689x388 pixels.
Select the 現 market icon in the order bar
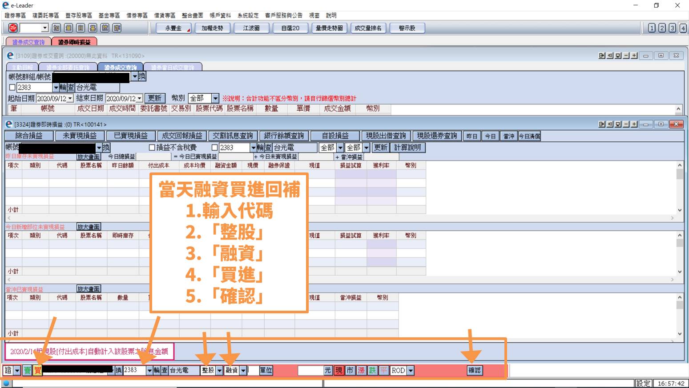coord(338,370)
